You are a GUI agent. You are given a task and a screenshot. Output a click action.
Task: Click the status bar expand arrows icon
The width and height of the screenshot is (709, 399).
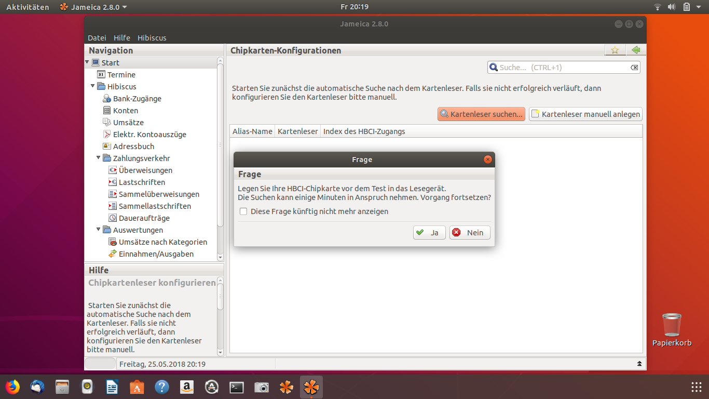coord(639,364)
